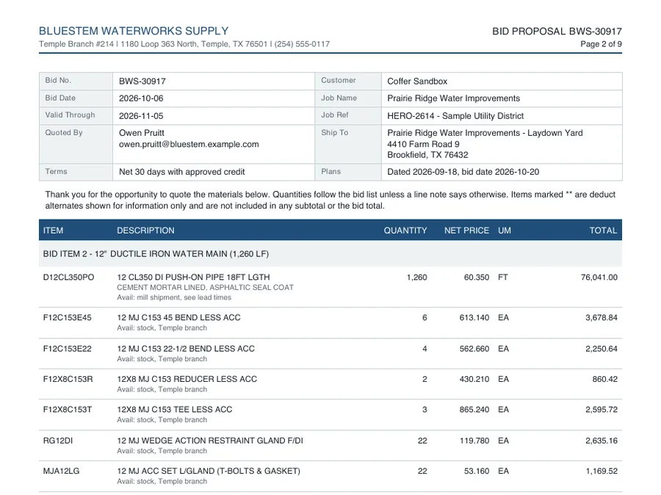Click the TOTAL column header
The image size is (661, 495).
603,231
